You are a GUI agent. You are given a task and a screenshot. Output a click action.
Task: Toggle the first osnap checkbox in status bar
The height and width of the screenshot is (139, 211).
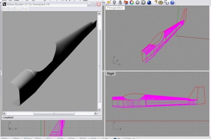[x=4, y=138]
